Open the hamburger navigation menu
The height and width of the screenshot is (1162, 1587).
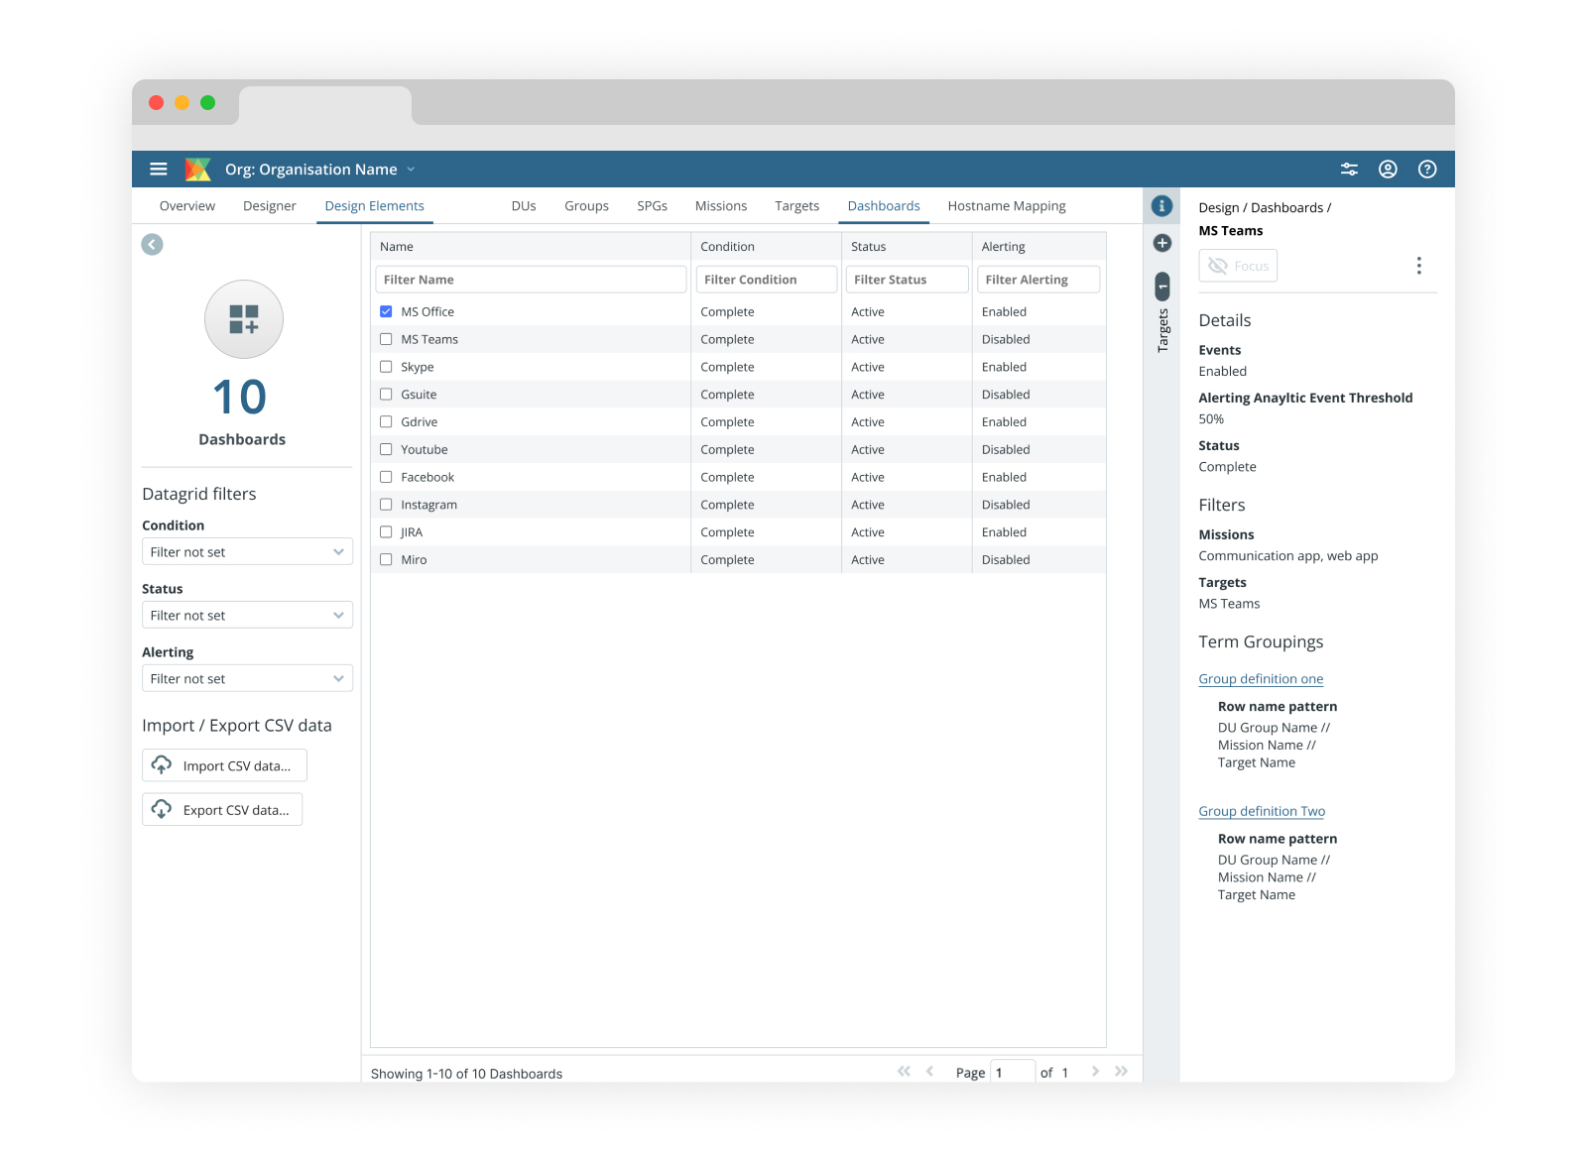(159, 170)
